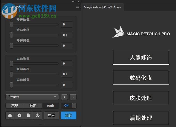Click the 亮部阈值 slider handle
This screenshot has height=127, width=176.
coord(11,85)
